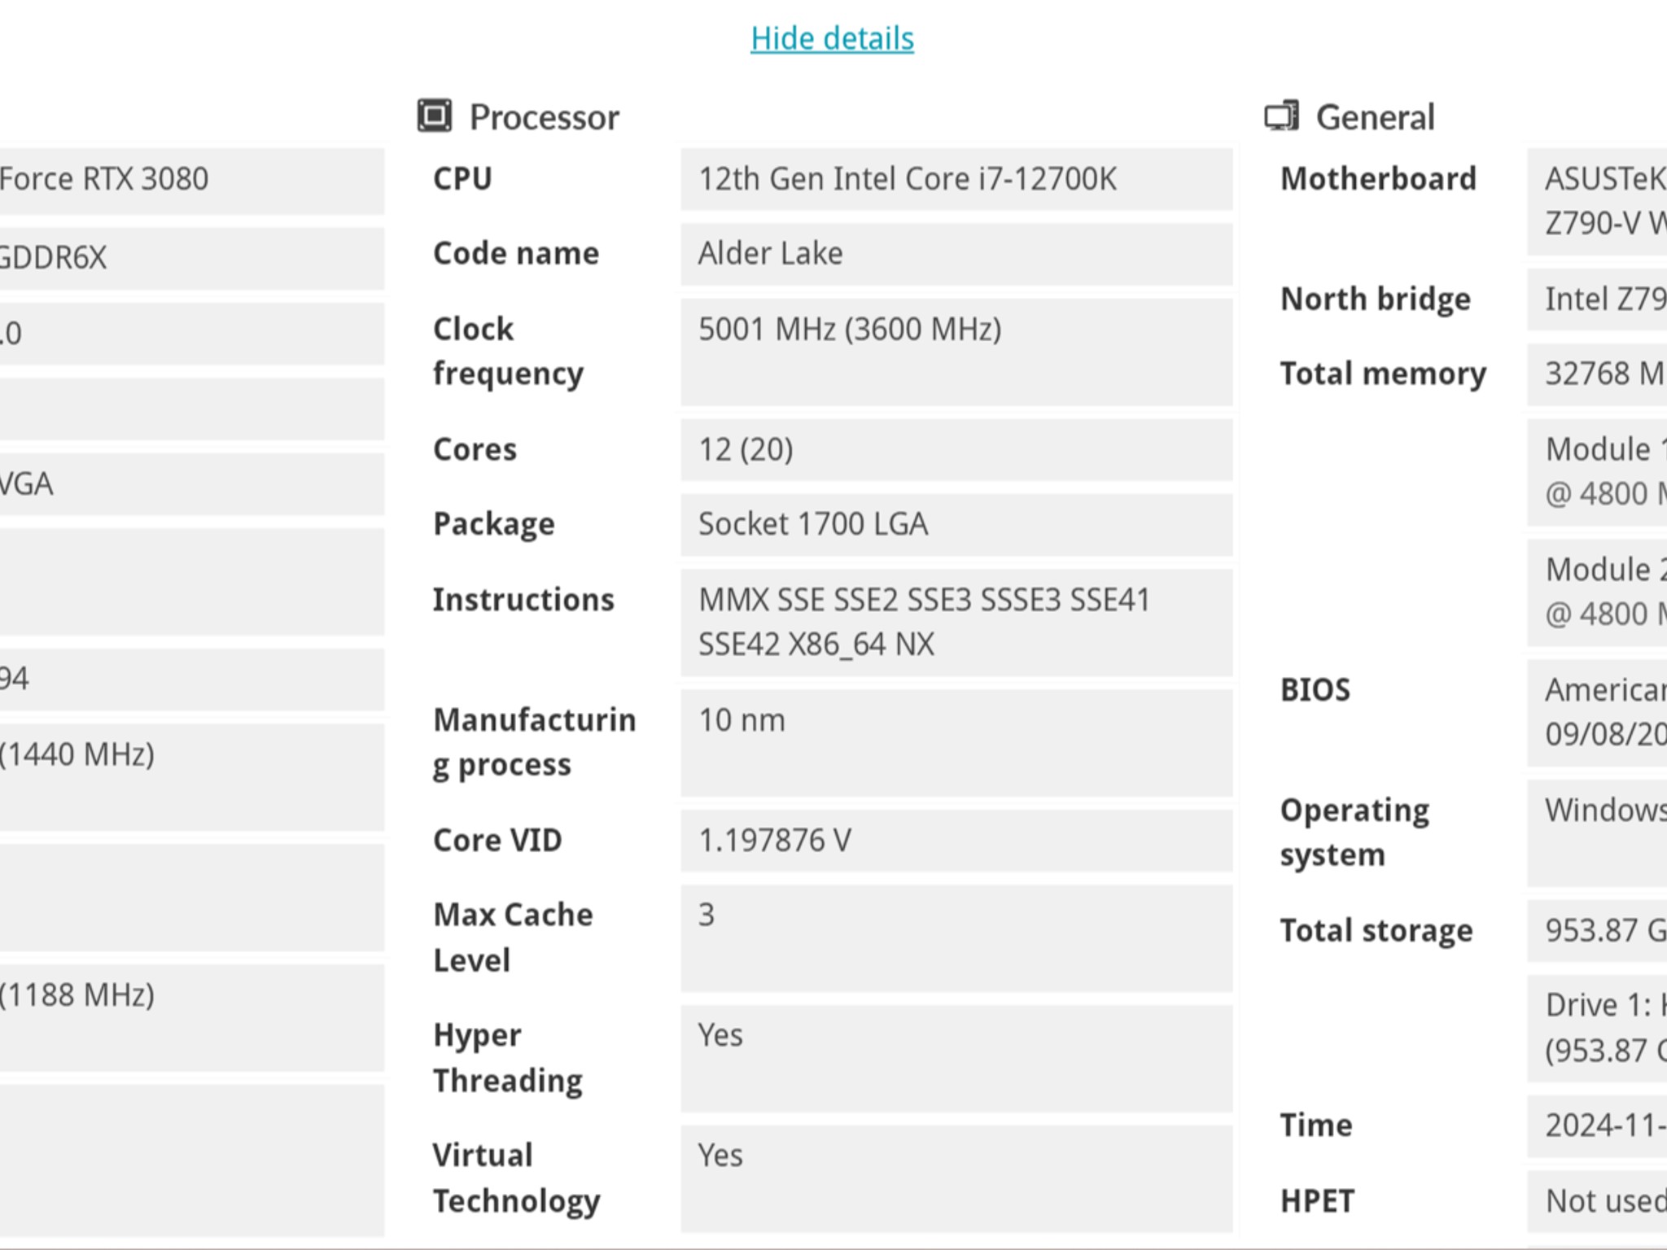1667x1250 pixels.
Task: Click the Core VID row label
Action: pos(497,840)
